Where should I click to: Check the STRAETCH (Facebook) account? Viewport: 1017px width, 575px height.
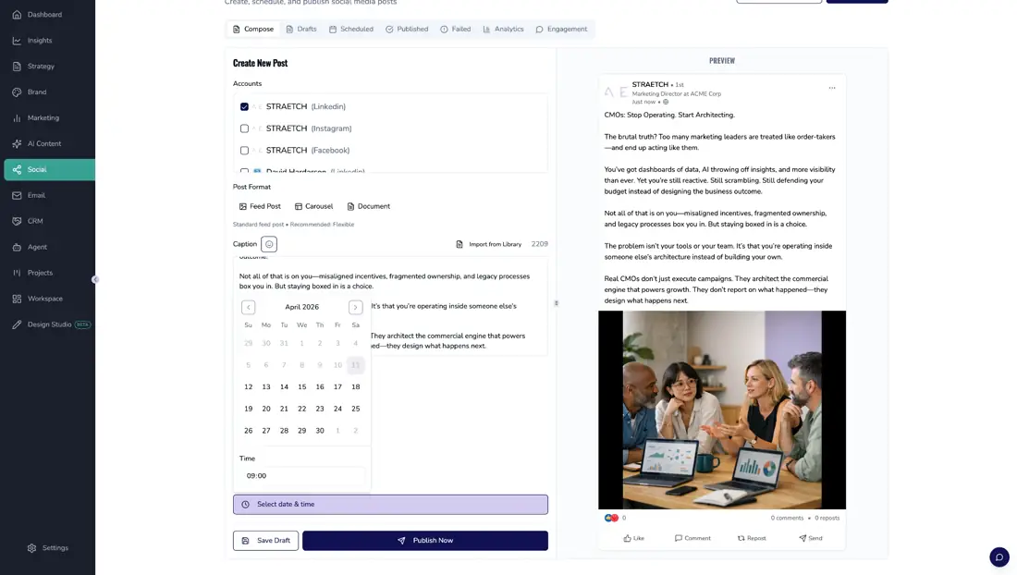(244, 151)
